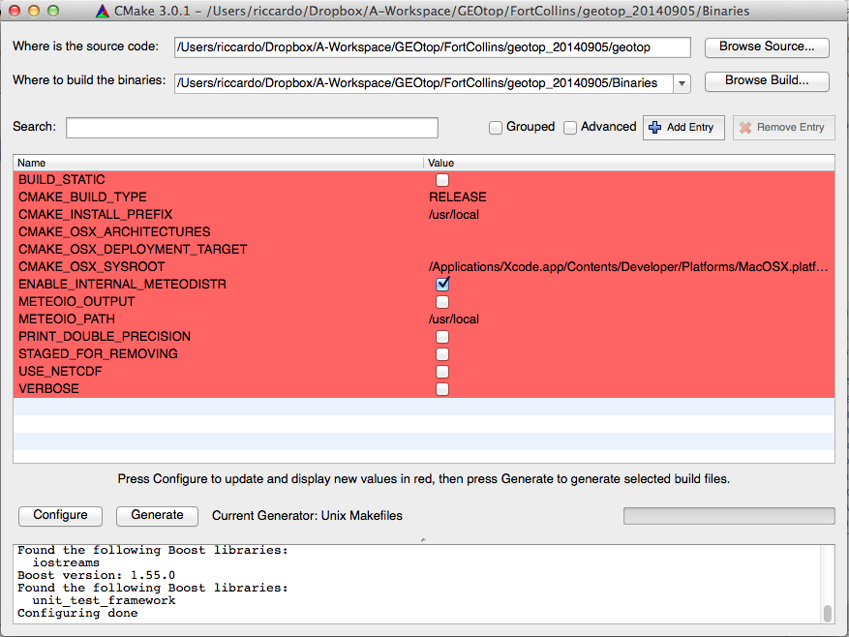Click the 'Boost version: 1.55.0' log line

tap(96, 575)
